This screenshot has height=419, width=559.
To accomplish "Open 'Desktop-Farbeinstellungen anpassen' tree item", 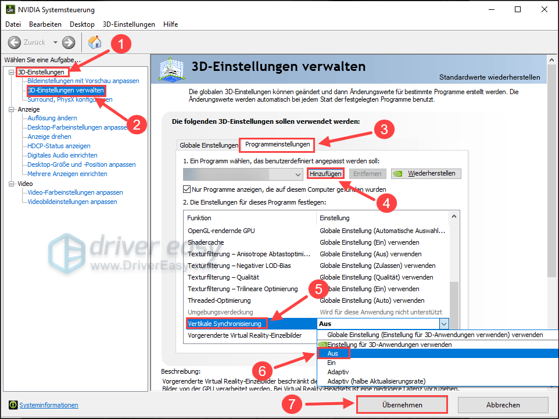I will 78,127.
